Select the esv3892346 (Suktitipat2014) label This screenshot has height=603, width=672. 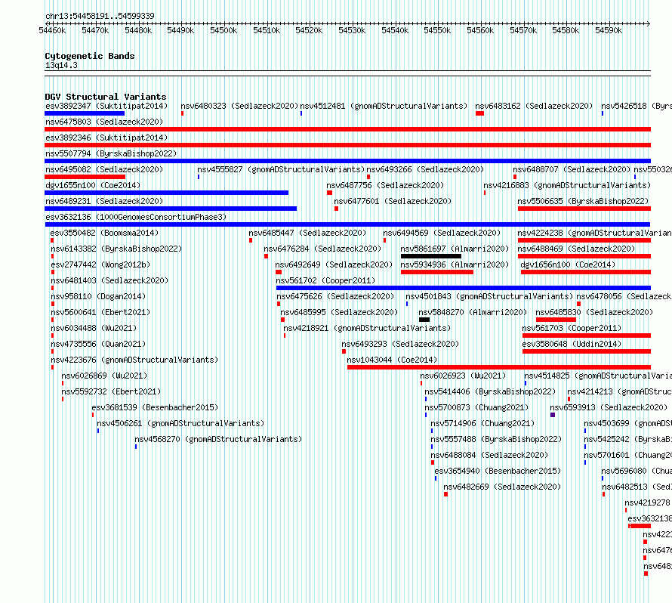point(106,138)
